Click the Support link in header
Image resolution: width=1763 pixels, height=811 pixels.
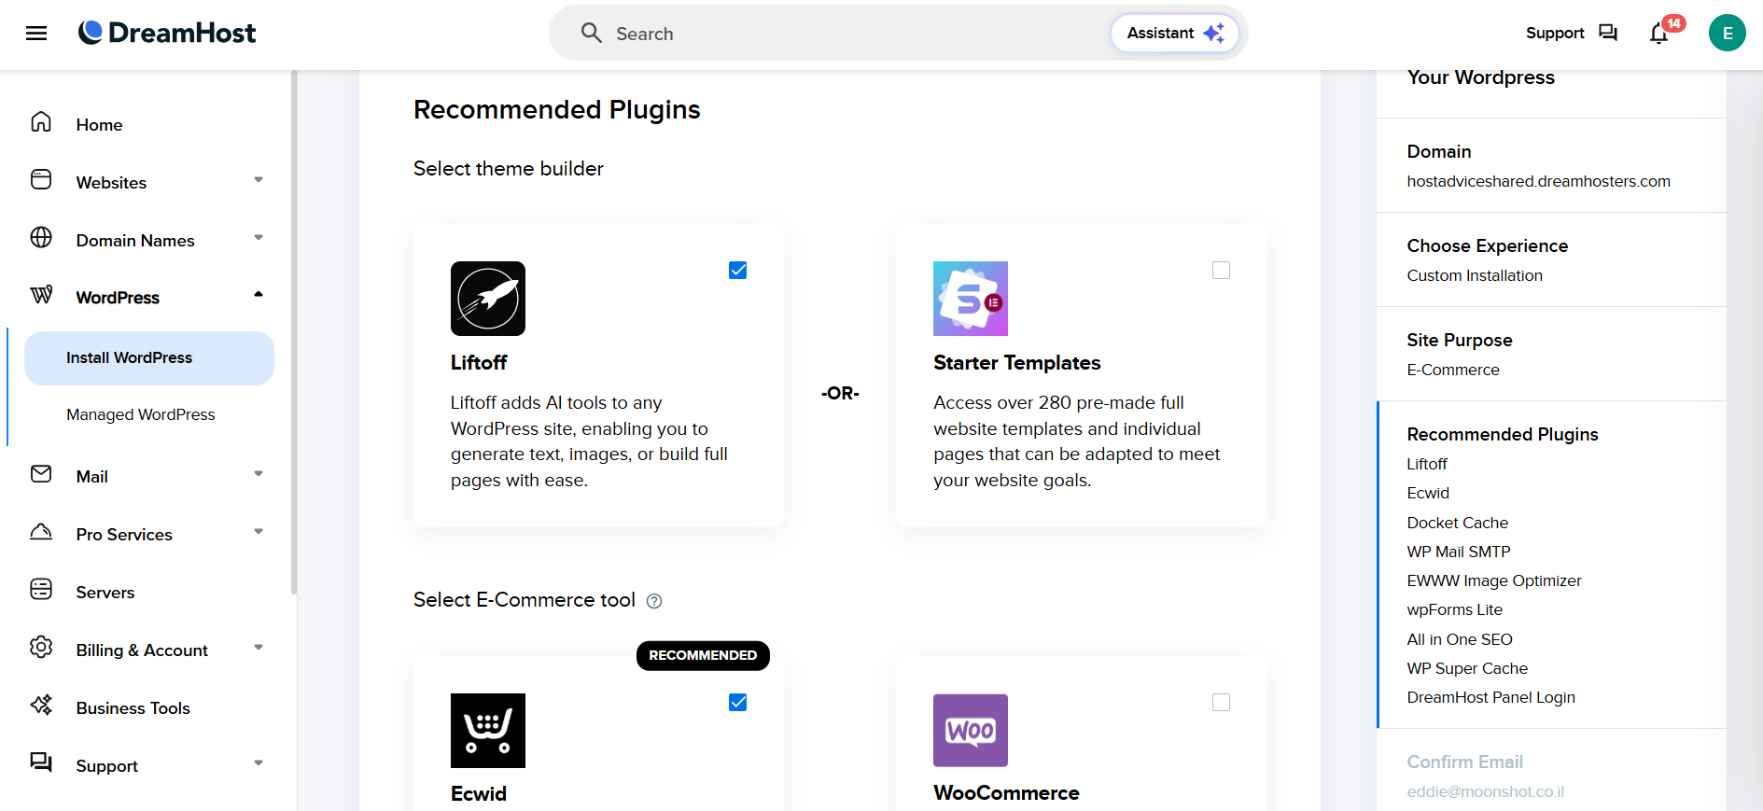point(1555,33)
